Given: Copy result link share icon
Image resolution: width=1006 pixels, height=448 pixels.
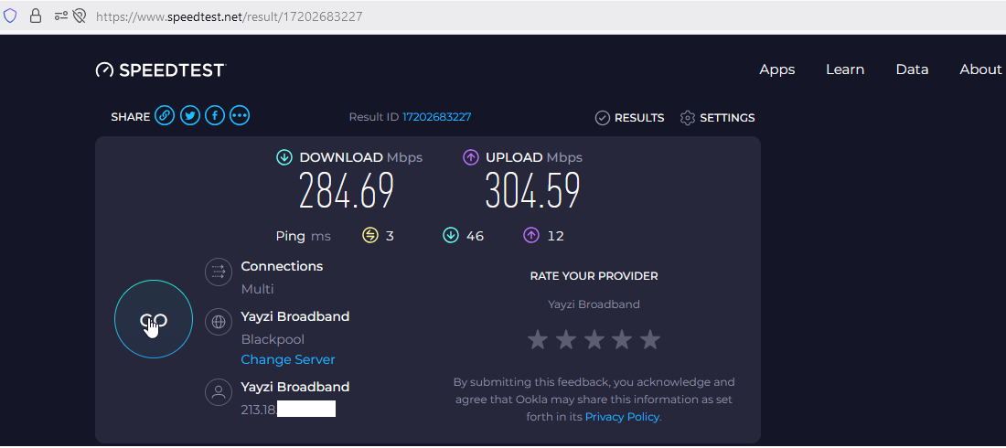Looking at the screenshot, I should pos(165,115).
